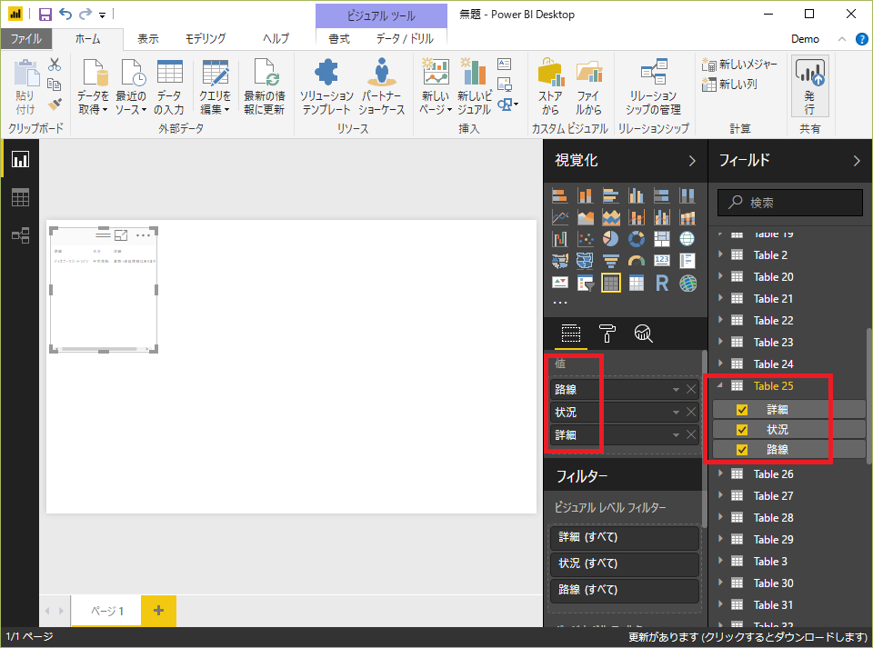Switch to the 表示 ribbon tab
The width and height of the screenshot is (873, 648).
point(148,39)
